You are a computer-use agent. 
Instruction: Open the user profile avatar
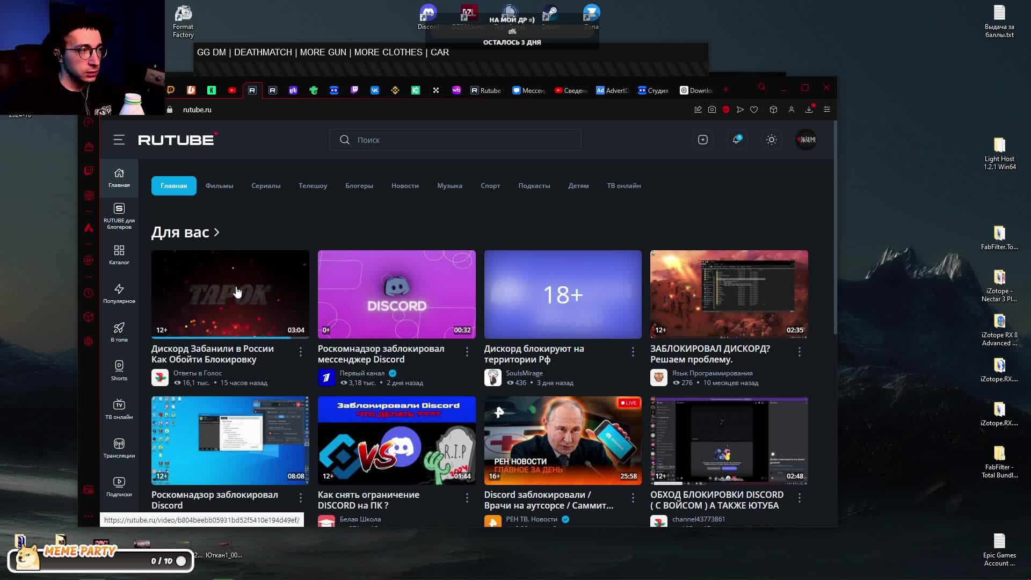[x=806, y=140]
